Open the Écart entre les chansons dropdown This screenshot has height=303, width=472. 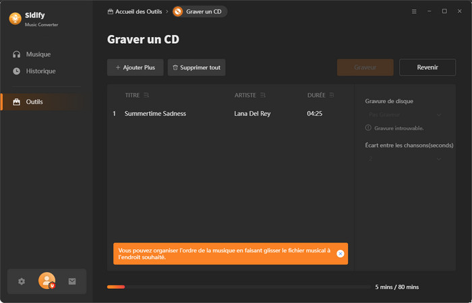click(x=404, y=158)
